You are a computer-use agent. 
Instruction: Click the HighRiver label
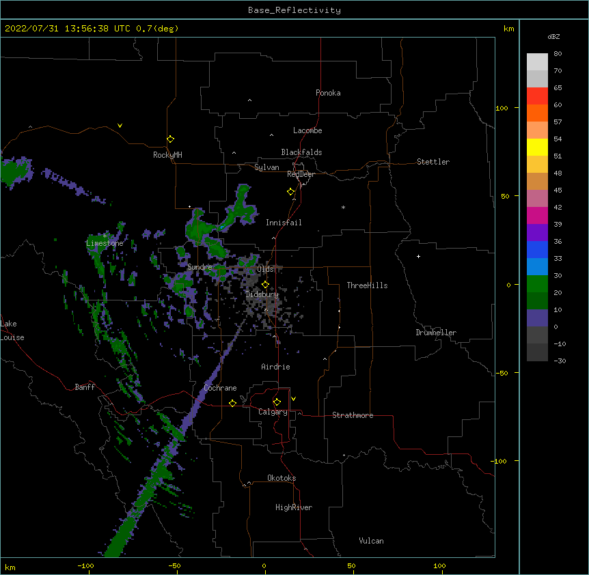(294, 507)
